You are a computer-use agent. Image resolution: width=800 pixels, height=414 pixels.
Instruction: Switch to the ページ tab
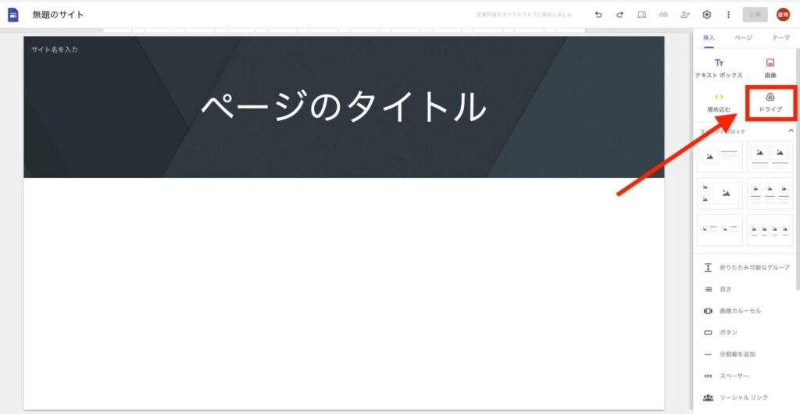click(744, 37)
